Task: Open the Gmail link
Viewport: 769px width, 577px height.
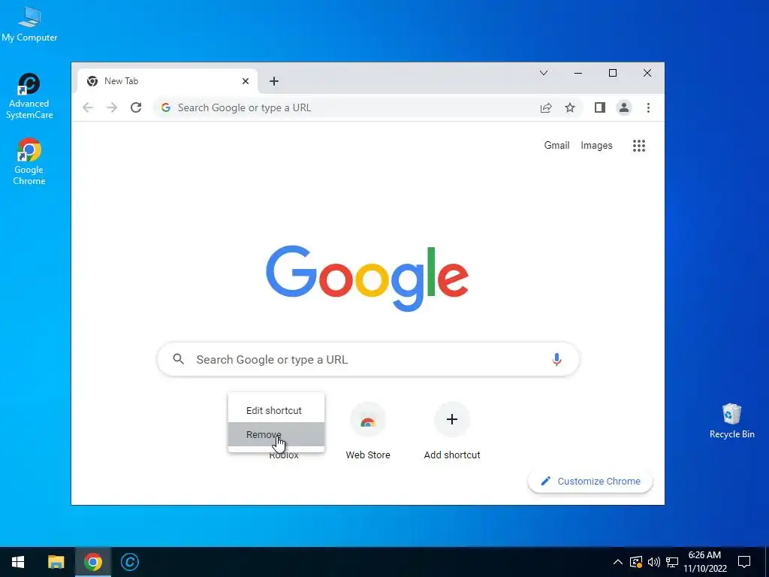Action: tap(556, 145)
